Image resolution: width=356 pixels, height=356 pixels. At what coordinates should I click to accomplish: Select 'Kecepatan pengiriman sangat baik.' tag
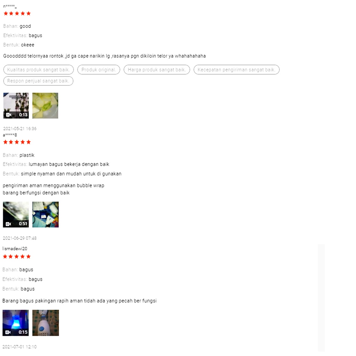pos(236,70)
